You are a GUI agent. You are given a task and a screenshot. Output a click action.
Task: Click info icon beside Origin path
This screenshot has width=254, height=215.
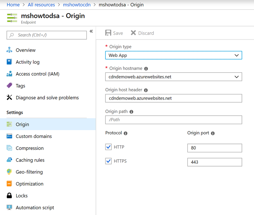coord(131,112)
